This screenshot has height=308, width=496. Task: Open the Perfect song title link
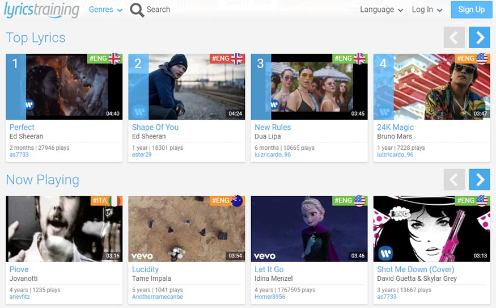pos(22,127)
